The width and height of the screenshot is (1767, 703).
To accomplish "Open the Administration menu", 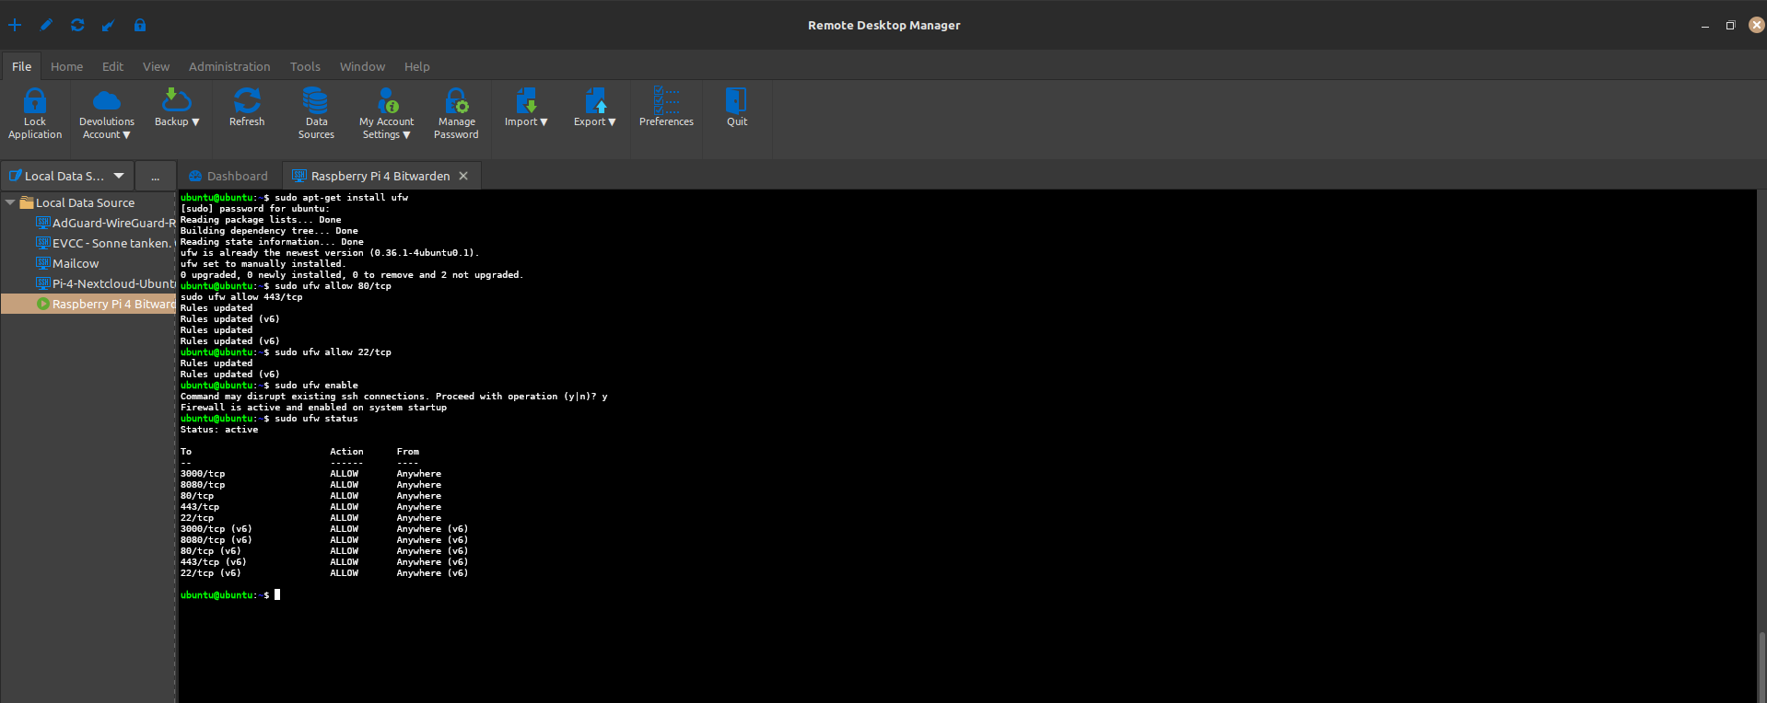I will 229,66.
